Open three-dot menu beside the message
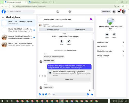 click(39, 76)
